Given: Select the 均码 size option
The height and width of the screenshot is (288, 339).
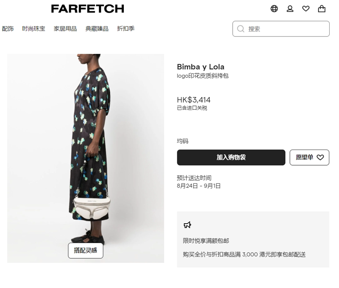Looking at the screenshot, I should (x=183, y=141).
